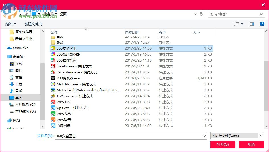This screenshot has height=152, width=269.
Task: Open the recent locations dropdown arrow
Action: (20, 14)
